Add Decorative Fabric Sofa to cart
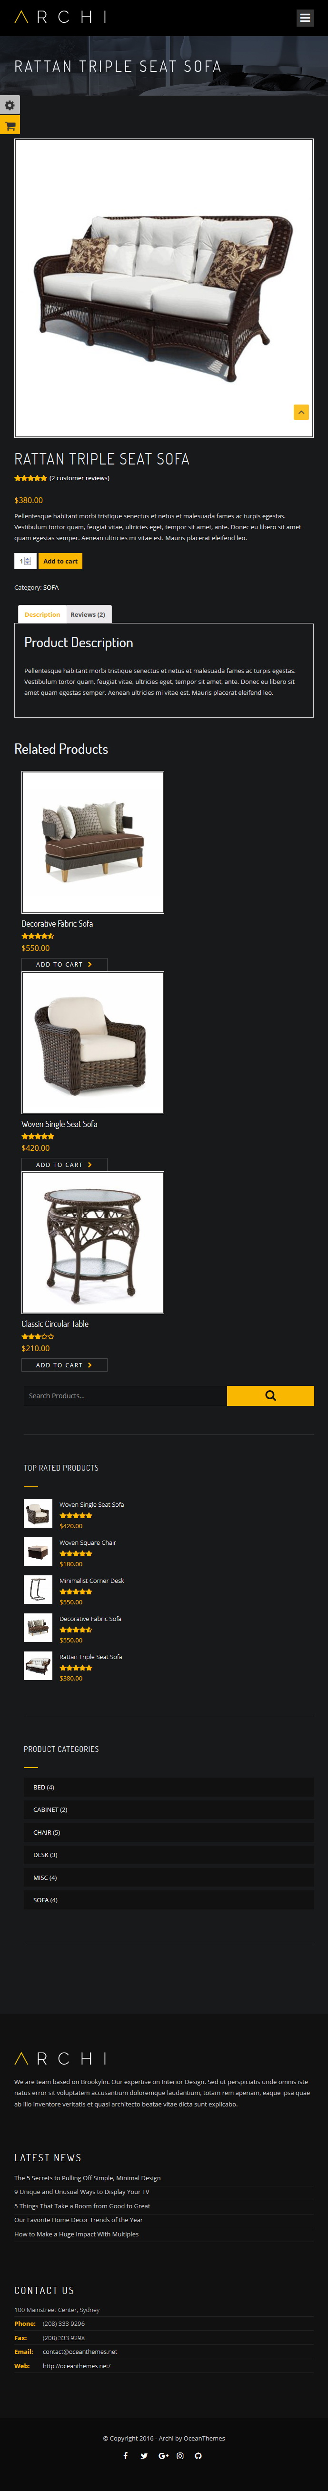Image resolution: width=328 pixels, height=2491 pixels. [64, 964]
